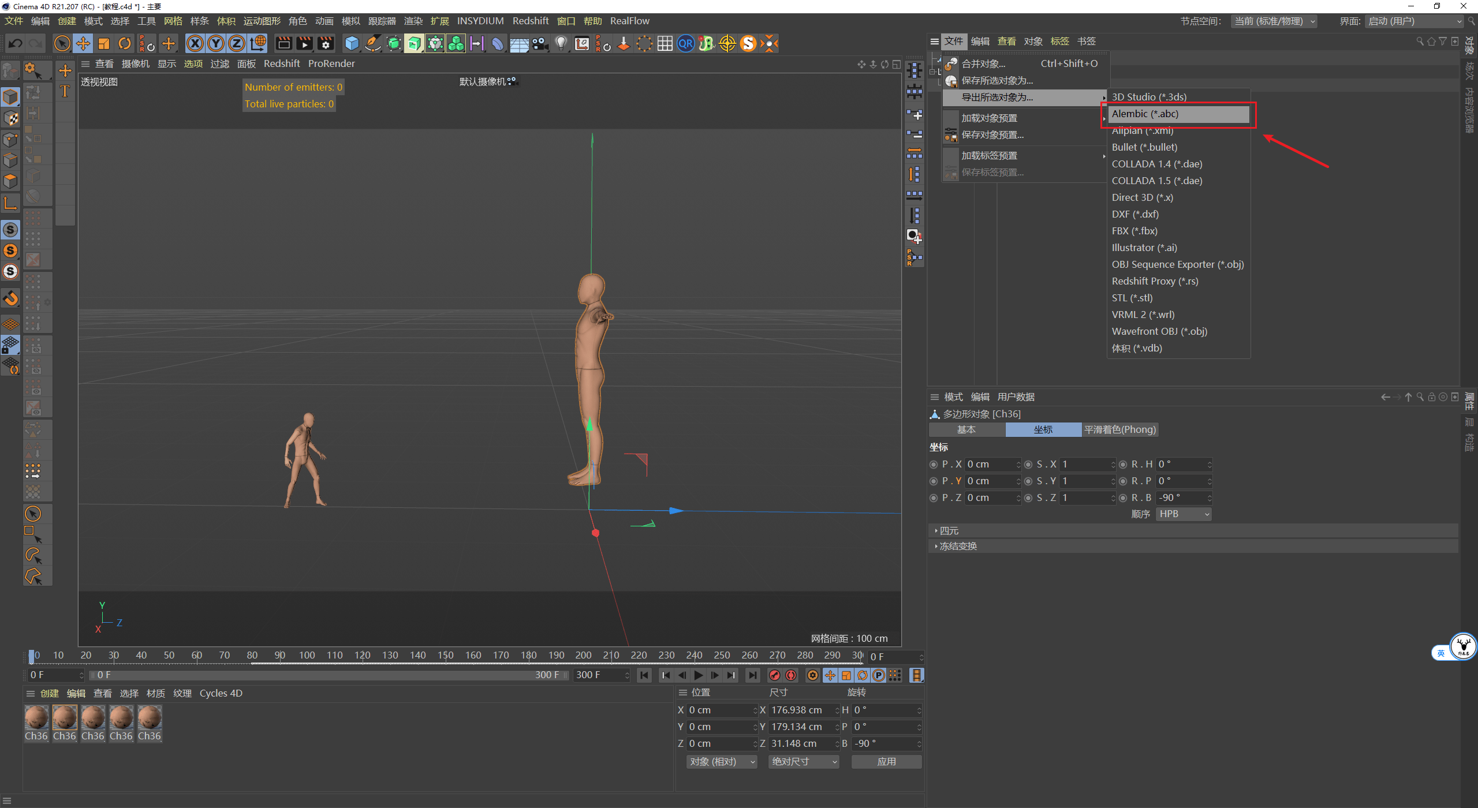This screenshot has height=808, width=1478.
Task: Toggle Z axis lock
Action: point(237,43)
